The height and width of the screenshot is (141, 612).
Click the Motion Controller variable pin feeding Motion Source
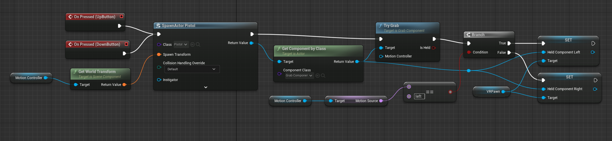point(305,101)
